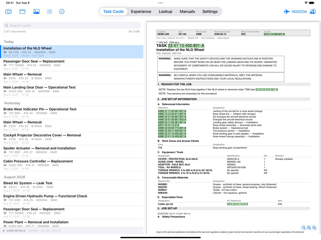The width and height of the screenshot is (321, 240).
Task: Click the airplane icon next to N000DA
Action: (x=287, y=11)
